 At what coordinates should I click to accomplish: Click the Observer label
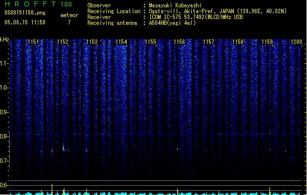99,5
